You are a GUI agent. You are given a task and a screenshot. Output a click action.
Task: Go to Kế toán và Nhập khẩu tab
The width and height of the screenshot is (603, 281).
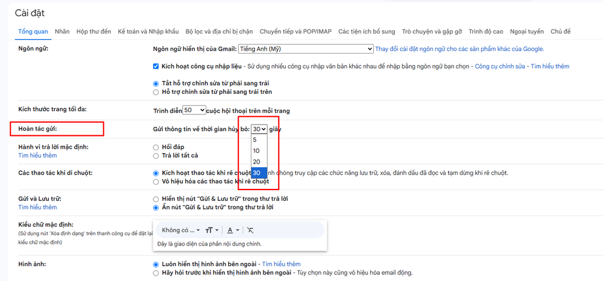(x=148, y=31)
